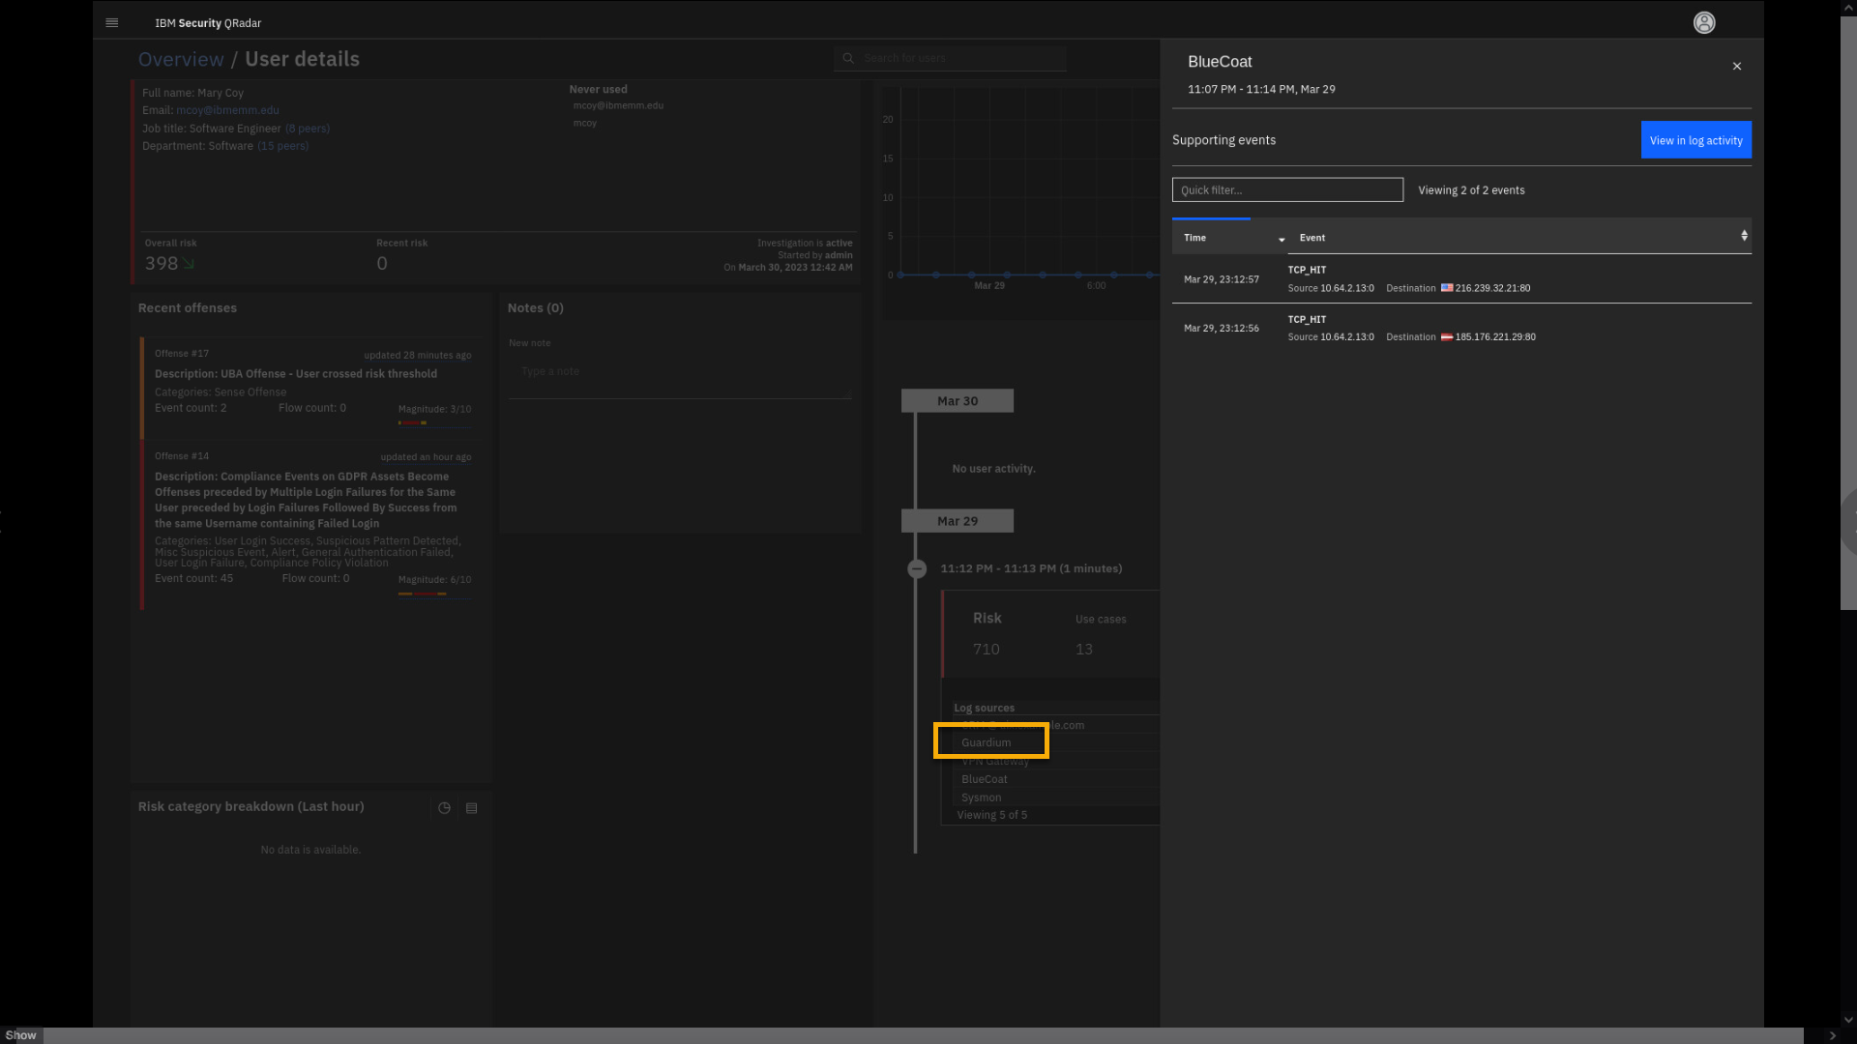Click the user search magnifier icon
The width and height of the screenshot is (1857, 1044).
(848, 58)
